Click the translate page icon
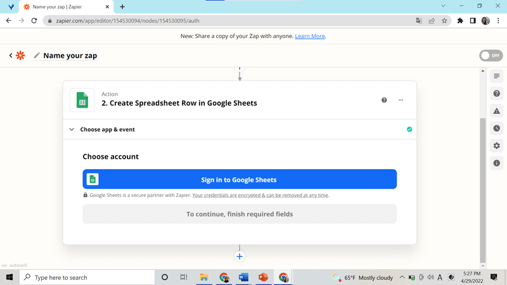507x285 pixels. 419,21
